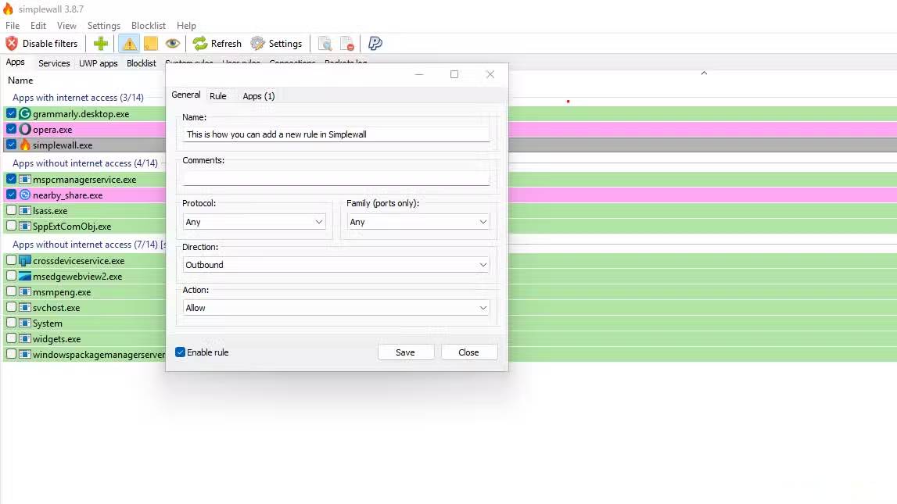The width and height of the screenshot is (897, 504).
Task: Click the clear log file icon
Action: click(346, 44)
